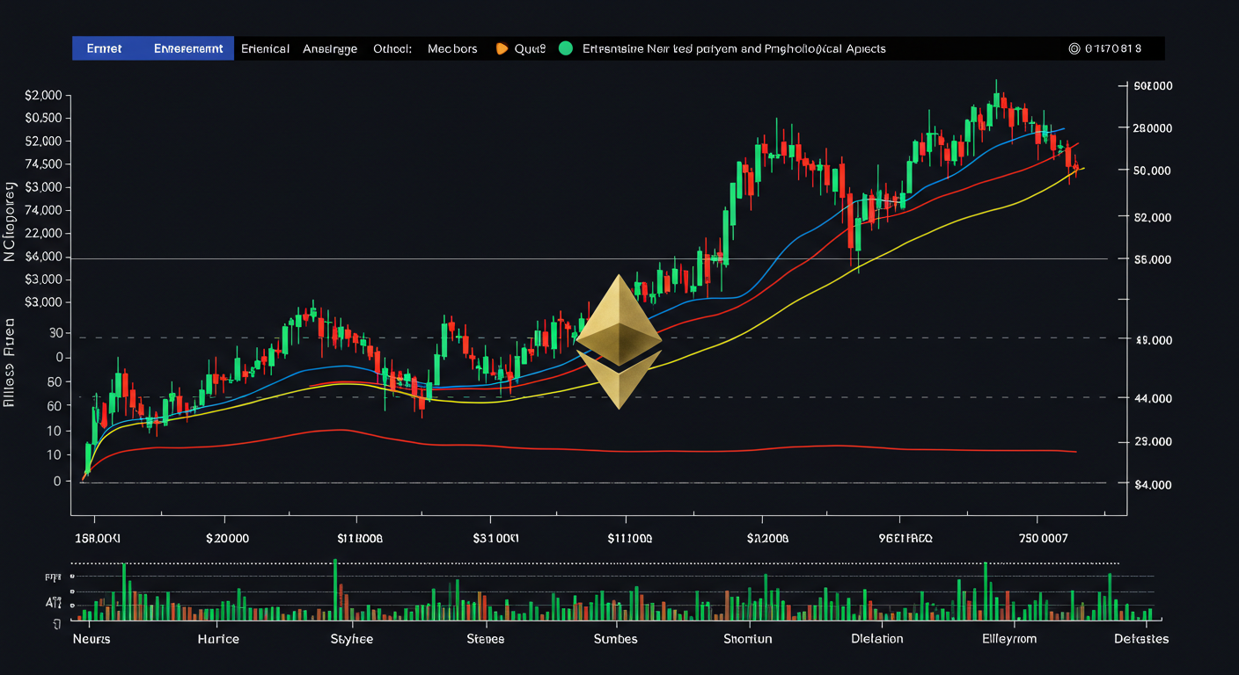Click the NCftoporey vertical axis title
1239x675 pixels.
coord(11,221)
